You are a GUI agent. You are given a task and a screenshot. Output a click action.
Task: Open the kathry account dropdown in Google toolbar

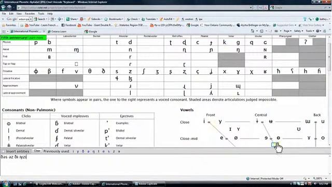323,19
